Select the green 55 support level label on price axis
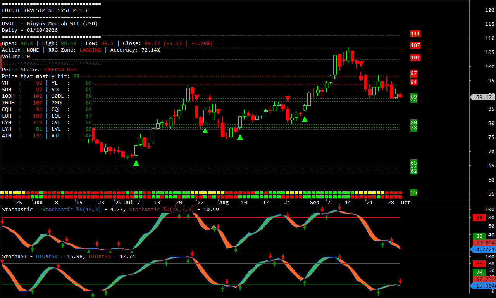This screenshot has height=298, width=496. 414,192
